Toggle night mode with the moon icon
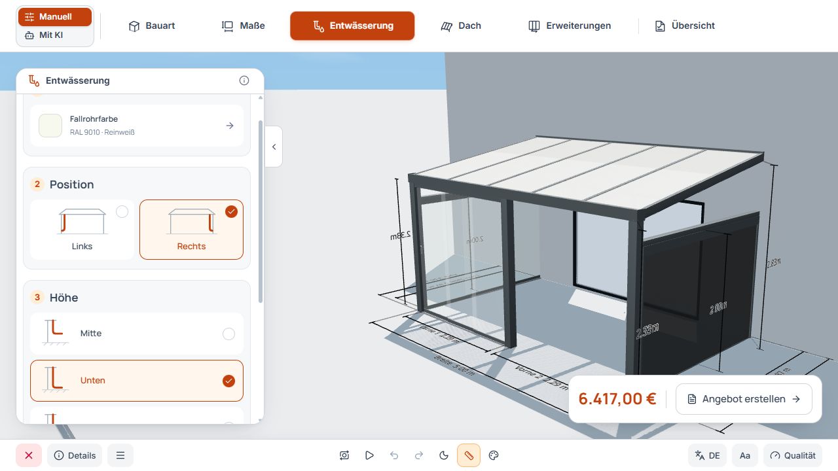Screen dimensions: 838x471 [x=444, y=455]
